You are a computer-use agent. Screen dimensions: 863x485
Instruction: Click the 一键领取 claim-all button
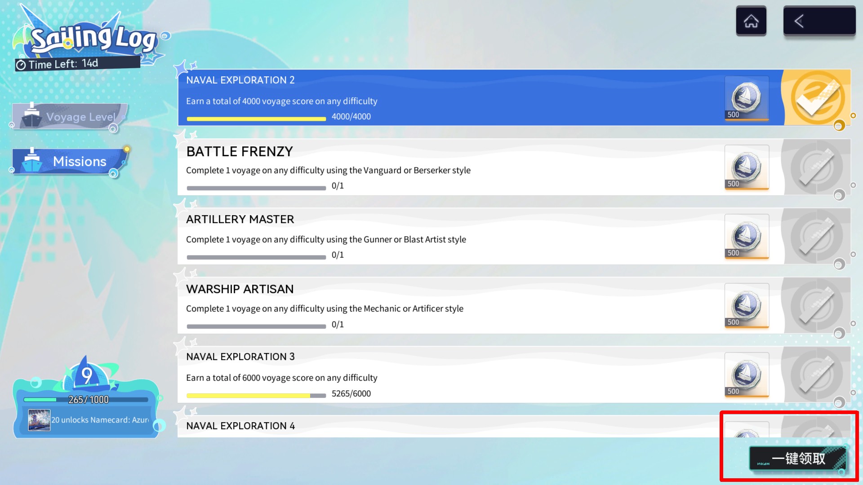[x=798, y=459]
